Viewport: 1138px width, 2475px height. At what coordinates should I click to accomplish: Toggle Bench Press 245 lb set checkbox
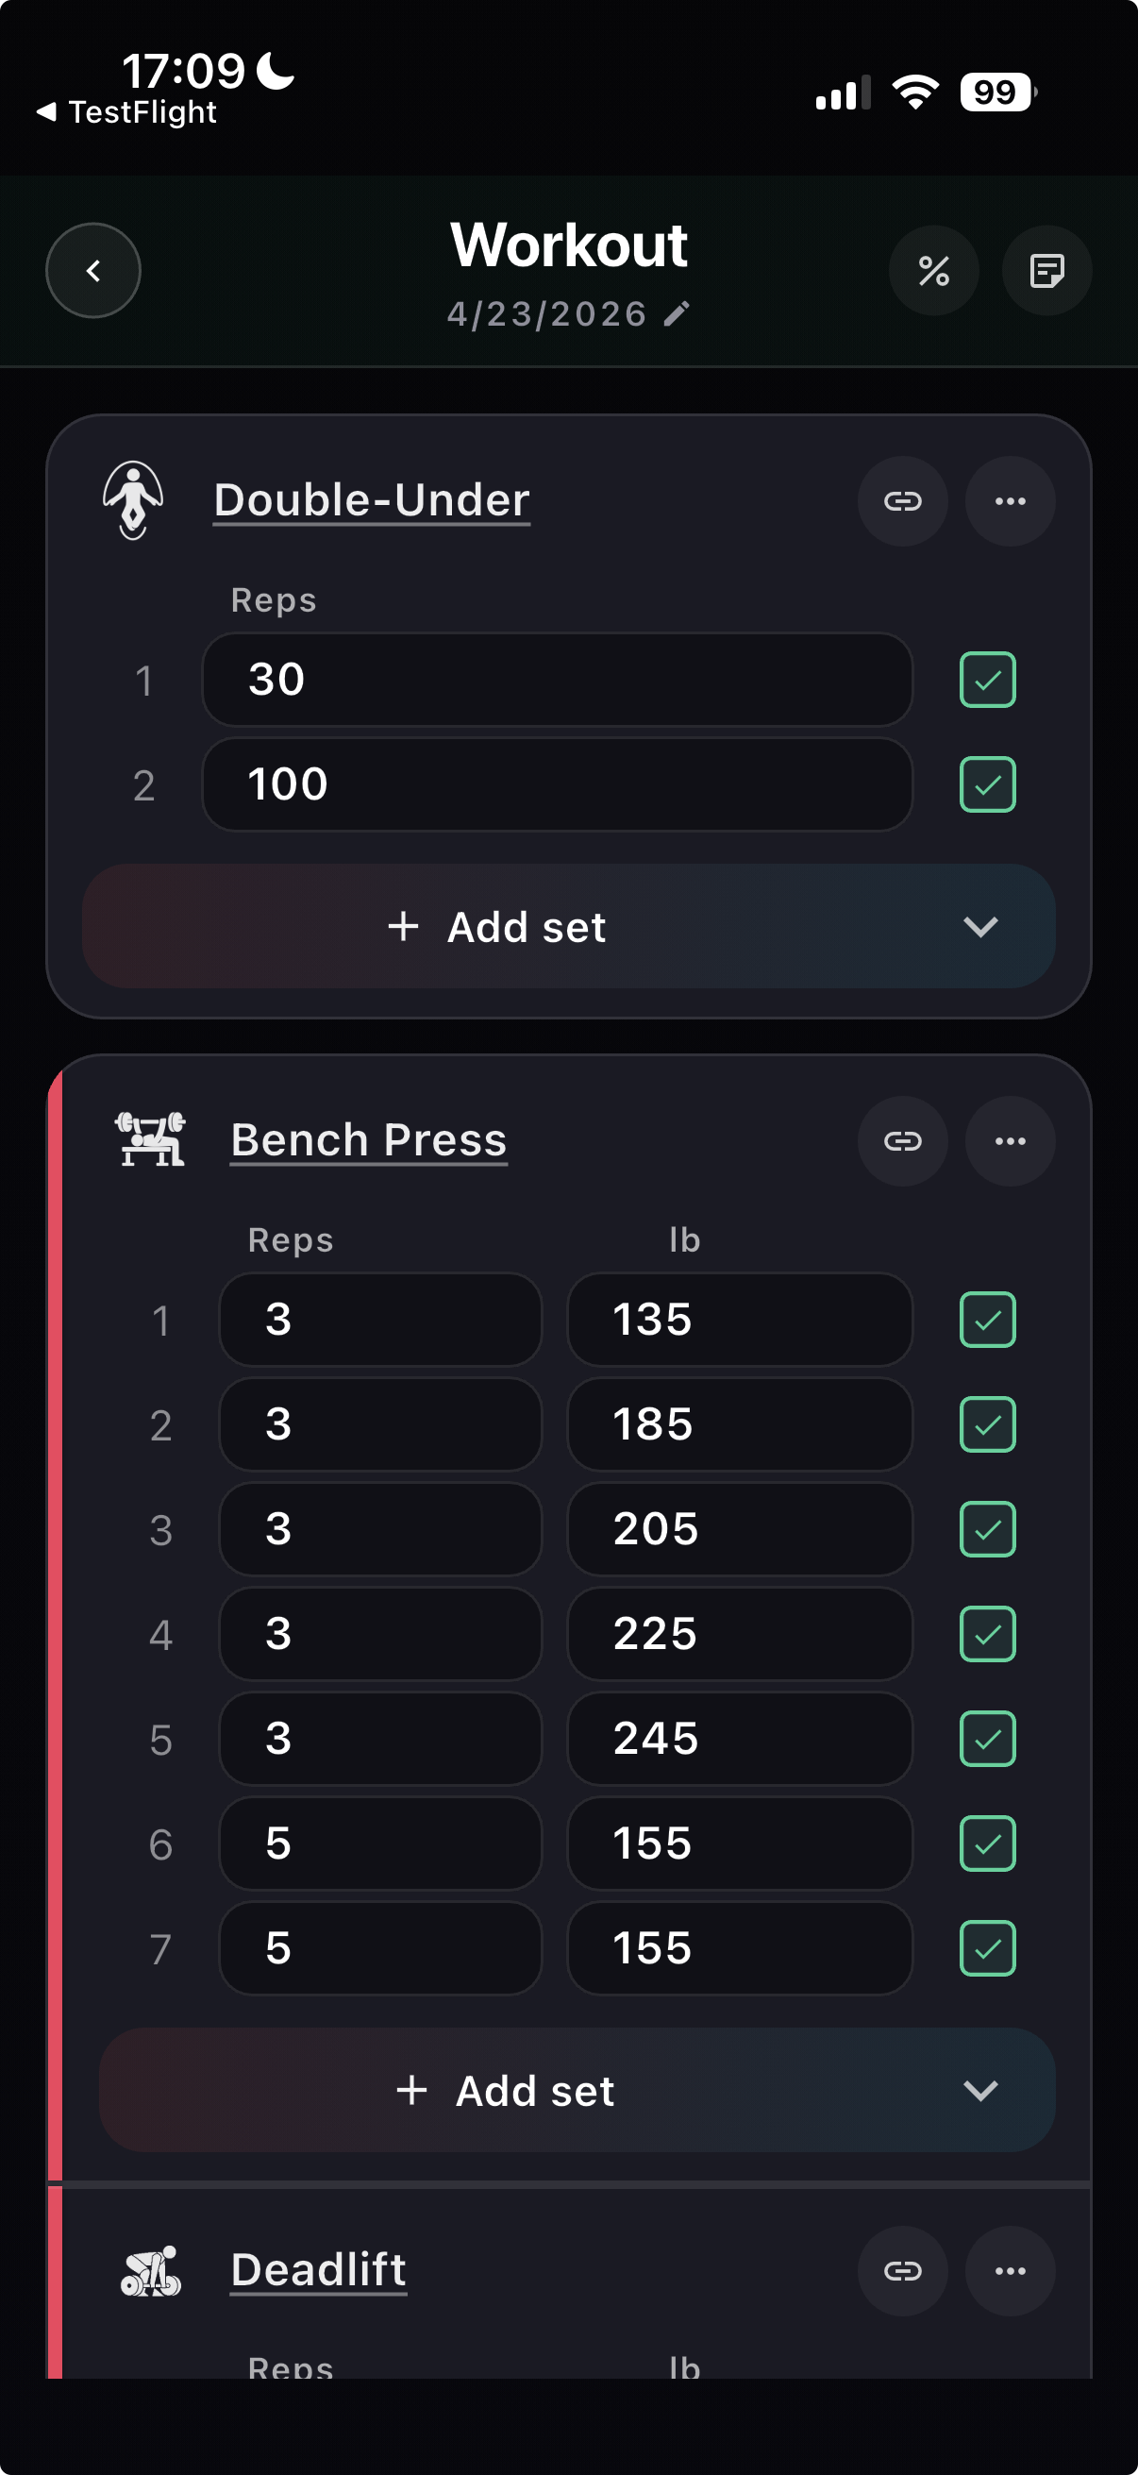[x=987, y=1738]
